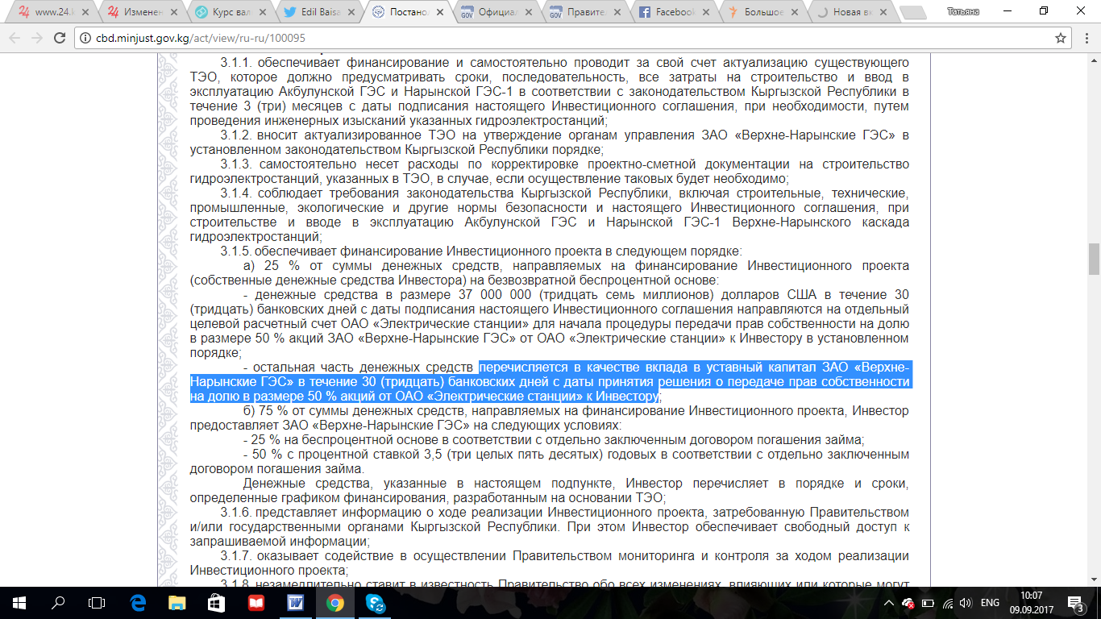Bookmark this page with the star icon
1101x619 pixels.
(x=1061, y=38)
